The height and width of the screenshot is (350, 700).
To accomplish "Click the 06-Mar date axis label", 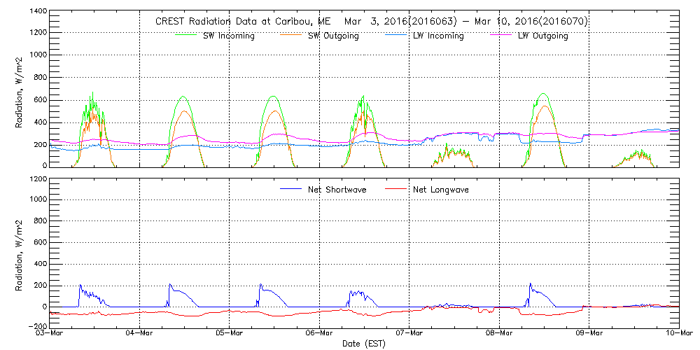I will [x=320, y=334].
